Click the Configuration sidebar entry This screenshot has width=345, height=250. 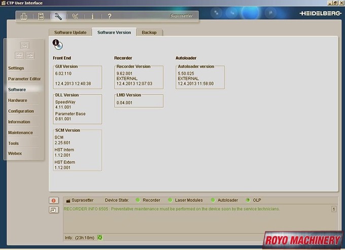coord(21,111)
